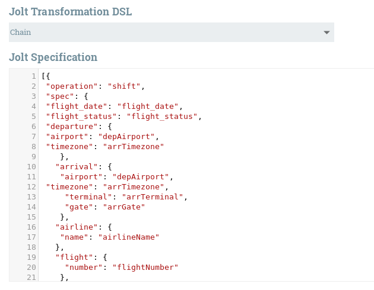The height and width of the screenshot is (290, 374).
Task: Click the "Jolt Specification" heading
Action: [x=53, y=57]
